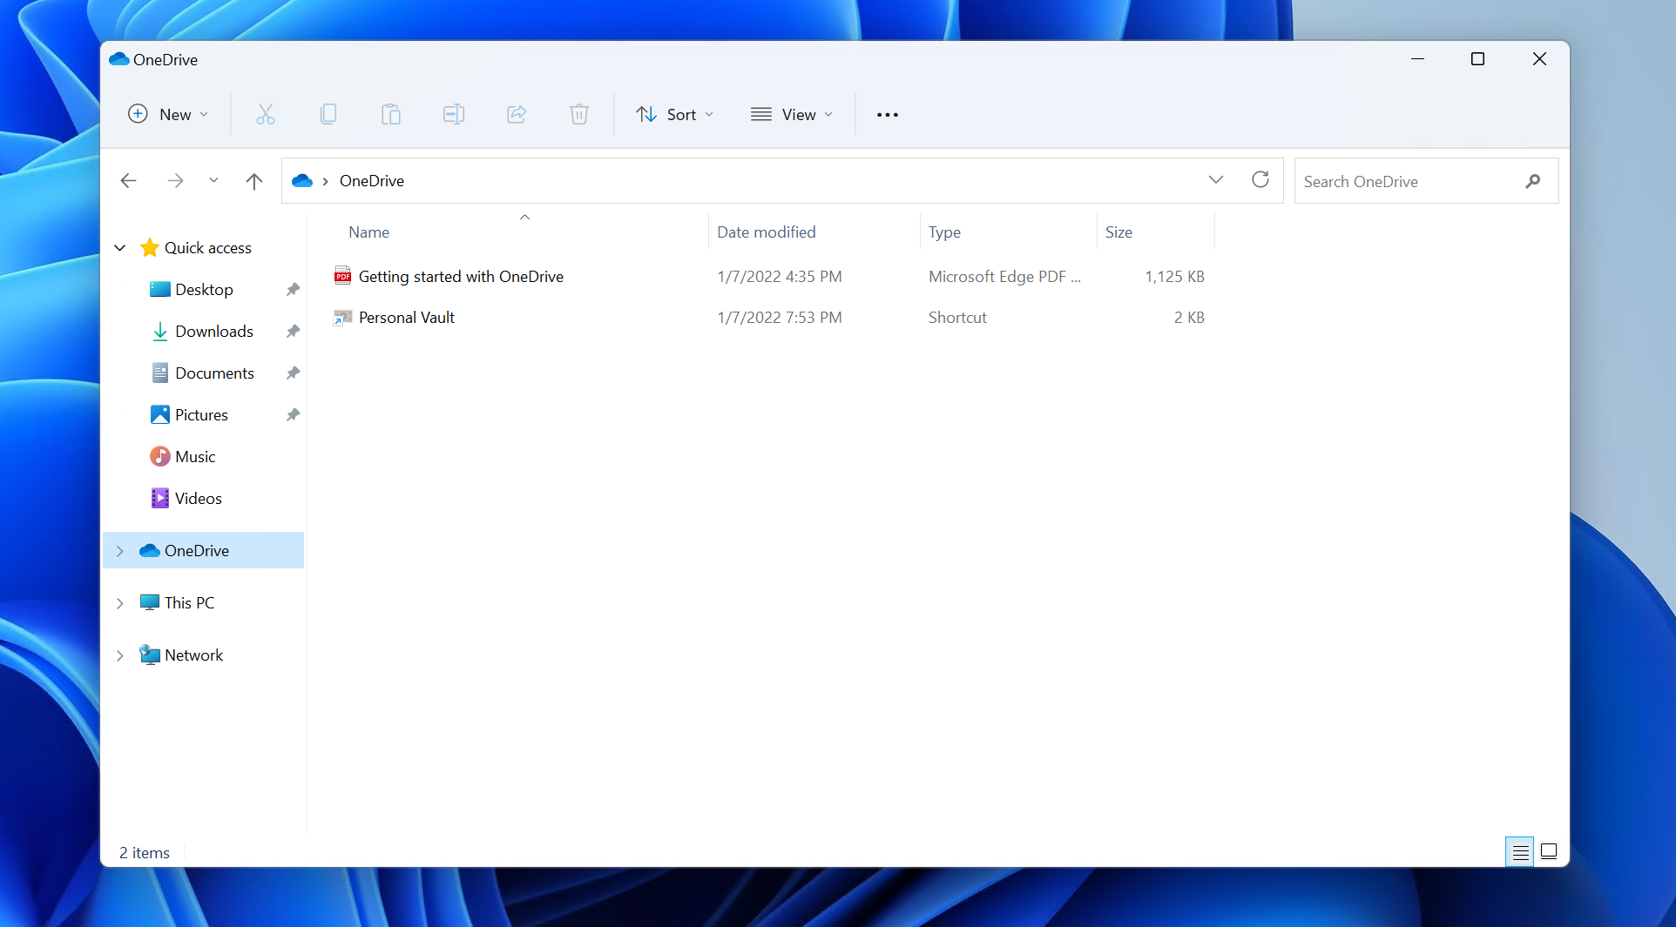1676x927 pixels.
Task: Click the search magnifier in the search box
Action: click(x=1533, y=181)
